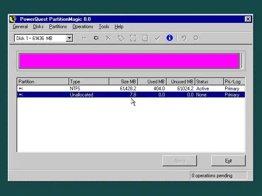Click the 61,428.2 size value

[128, 89]
